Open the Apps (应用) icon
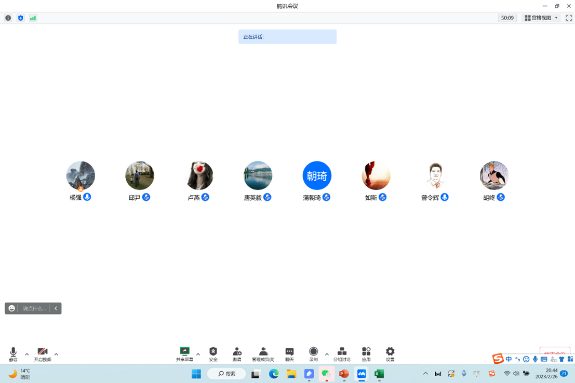The width and height of the screenshot is (575, 383). tap(366, 353)
